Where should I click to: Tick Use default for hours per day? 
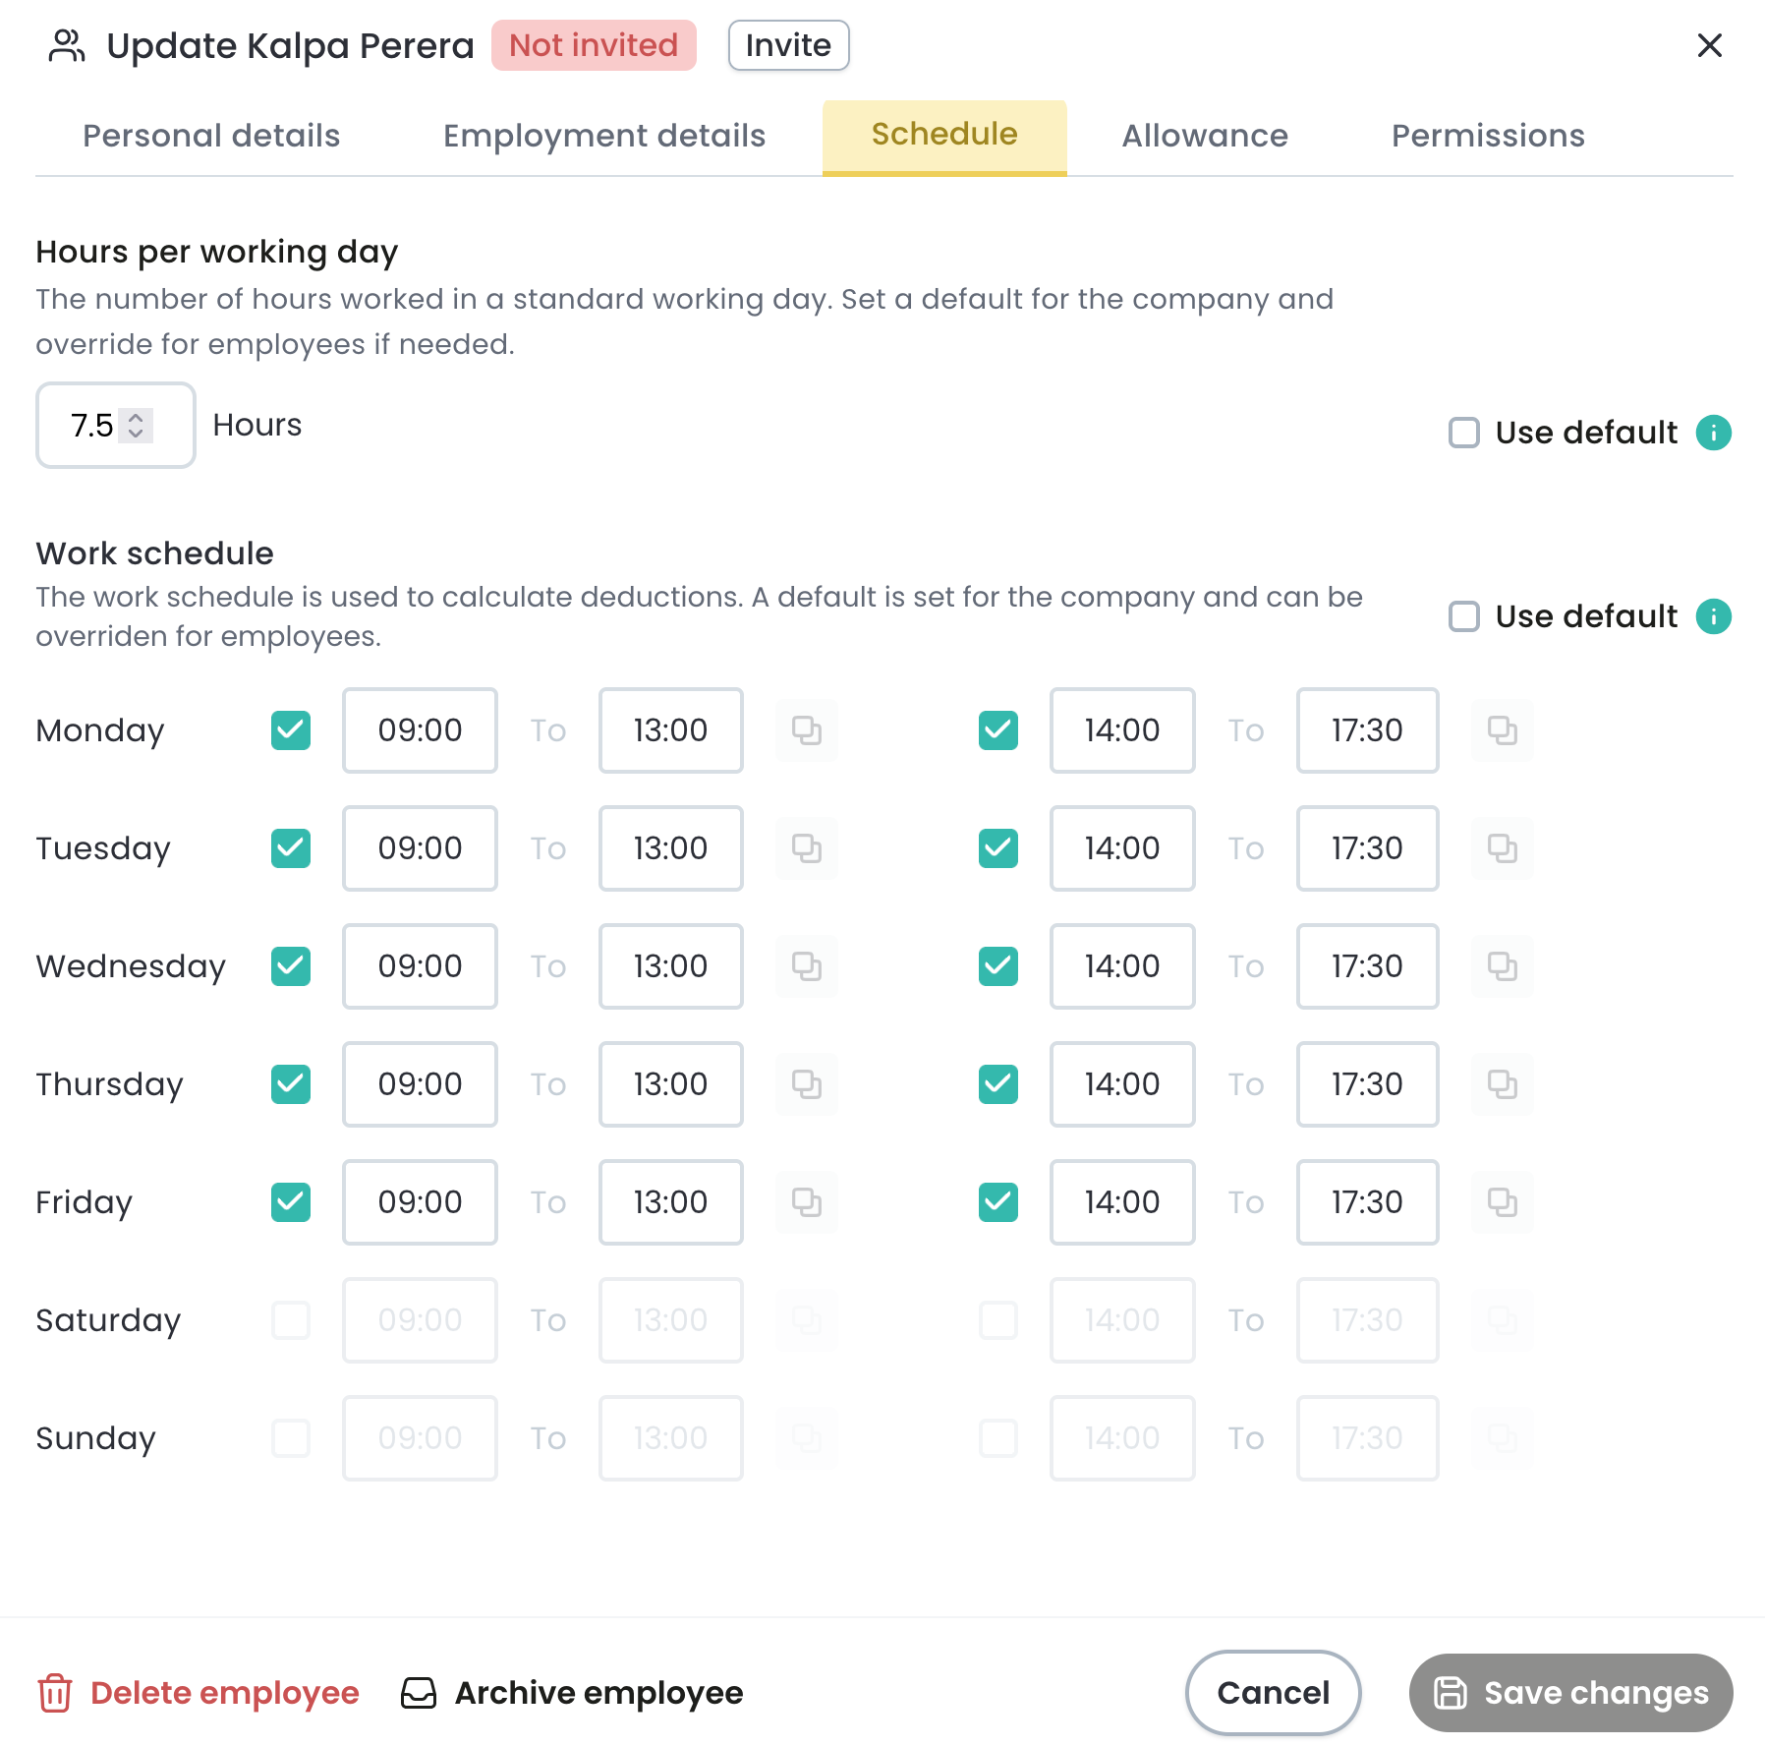tap(1464, 433)
